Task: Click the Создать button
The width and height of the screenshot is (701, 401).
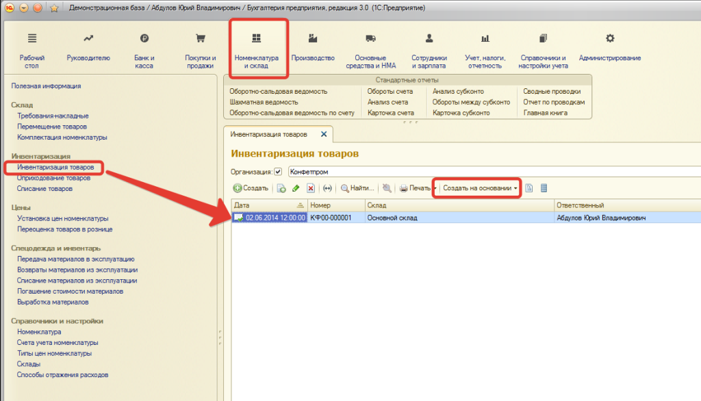Action: pyautogui.click(x=251, y=188)
